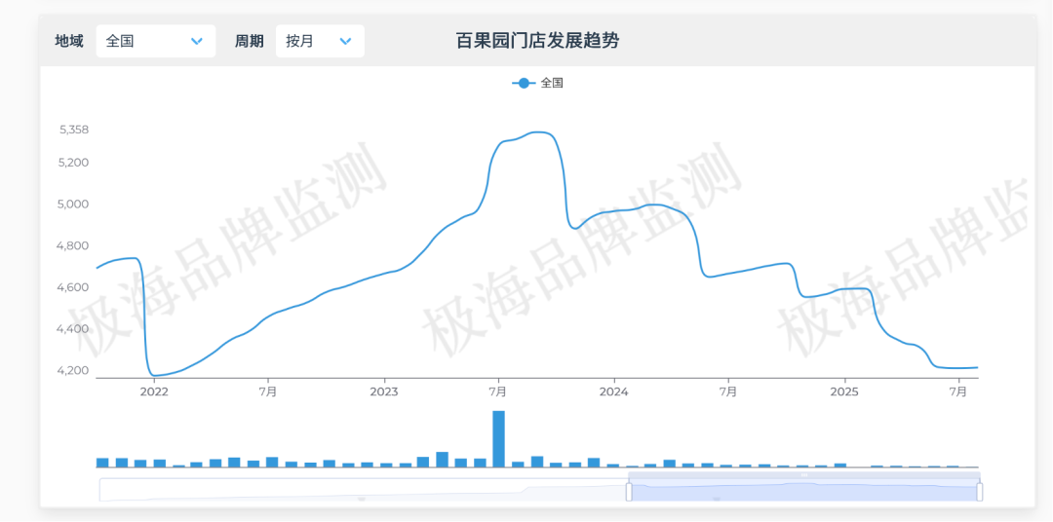Click unselected left area of zoom slider track
The width and height of the screenshot is (1053, 522).
(361, 491)
